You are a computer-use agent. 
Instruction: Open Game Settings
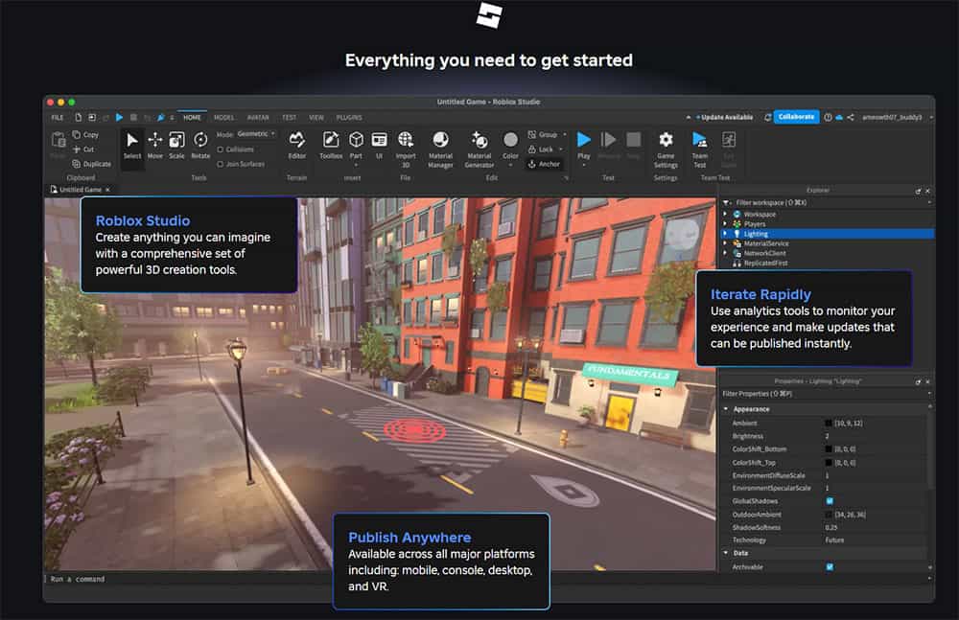666,149
